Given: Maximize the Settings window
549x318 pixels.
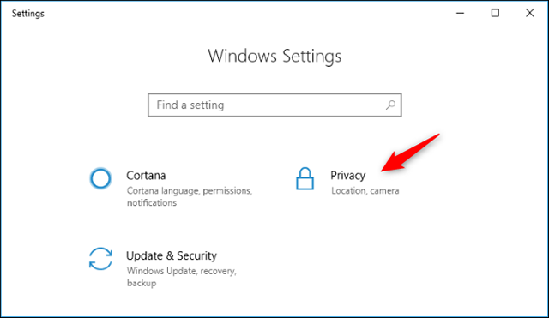Looking at the screenshot, I should pyautogui.click(x=495, y=14).
